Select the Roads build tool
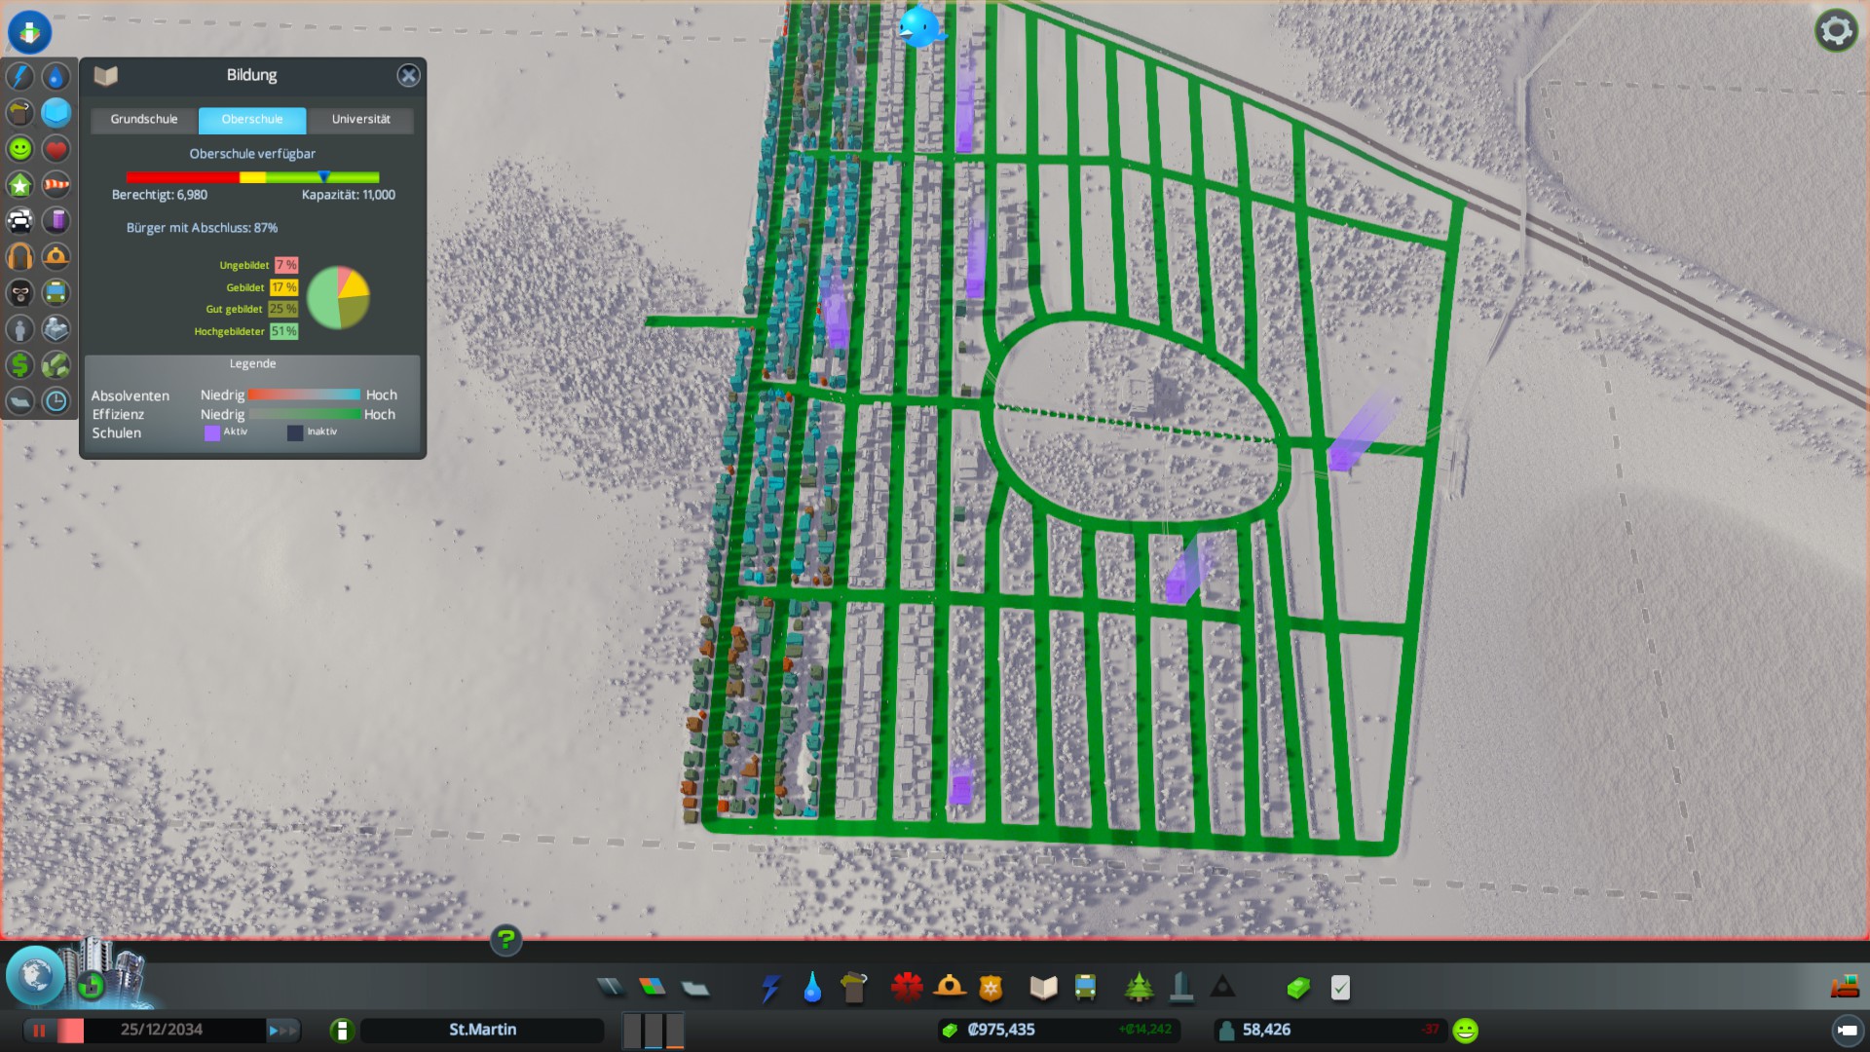The image size is (1870, 1052). 610,988
